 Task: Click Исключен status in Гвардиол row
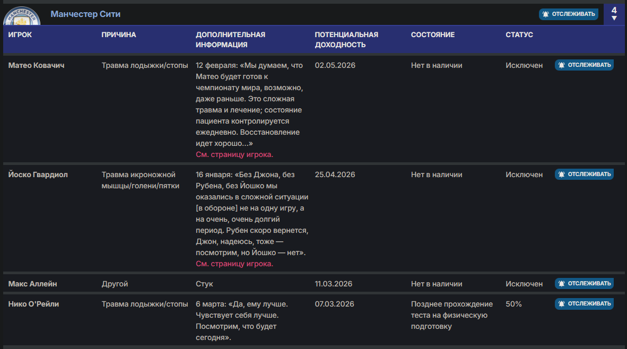(x=524, y=174)
